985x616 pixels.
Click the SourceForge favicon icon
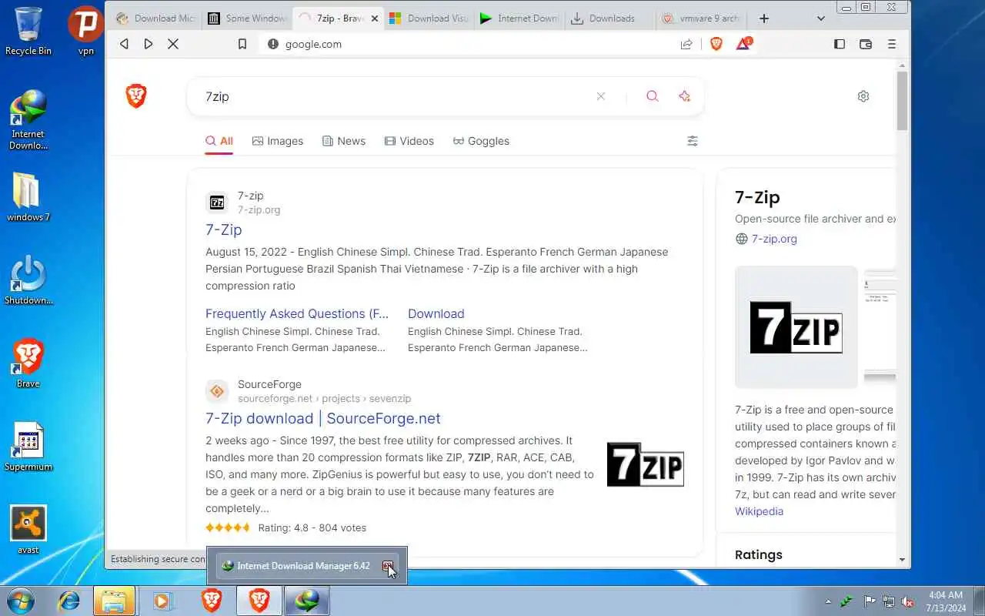click(x=217, y=391)
